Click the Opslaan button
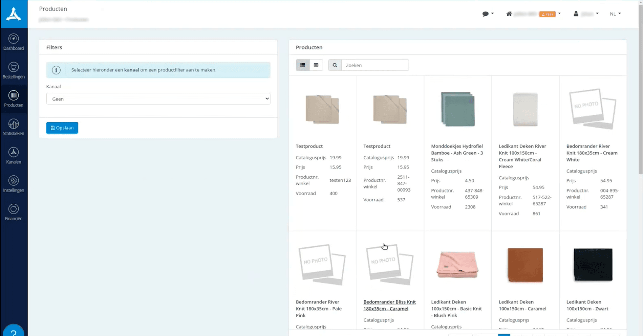This screenshot has width=643, height=336. coord(62,128)
